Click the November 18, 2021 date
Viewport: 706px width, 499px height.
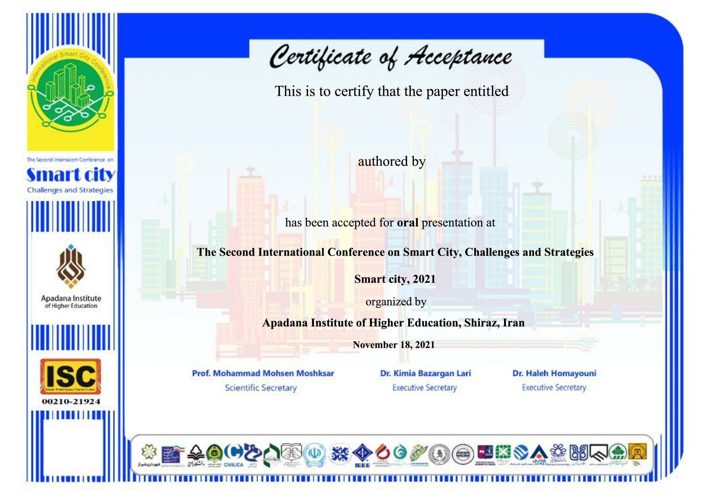[x=394, y=345]
